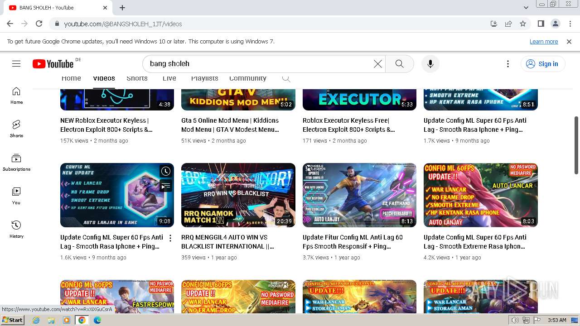Dismiss the Chrome update notification bar
The image size is (580, 326).
click(x=569, y=42)
